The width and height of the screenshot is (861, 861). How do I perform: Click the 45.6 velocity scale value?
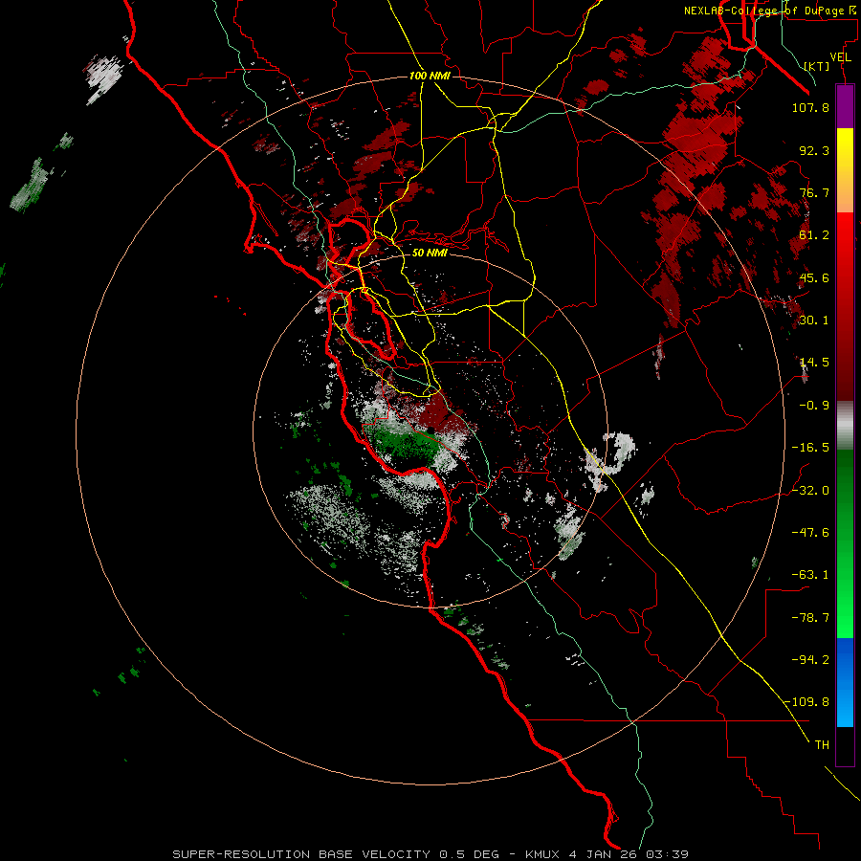pos(814,277)
